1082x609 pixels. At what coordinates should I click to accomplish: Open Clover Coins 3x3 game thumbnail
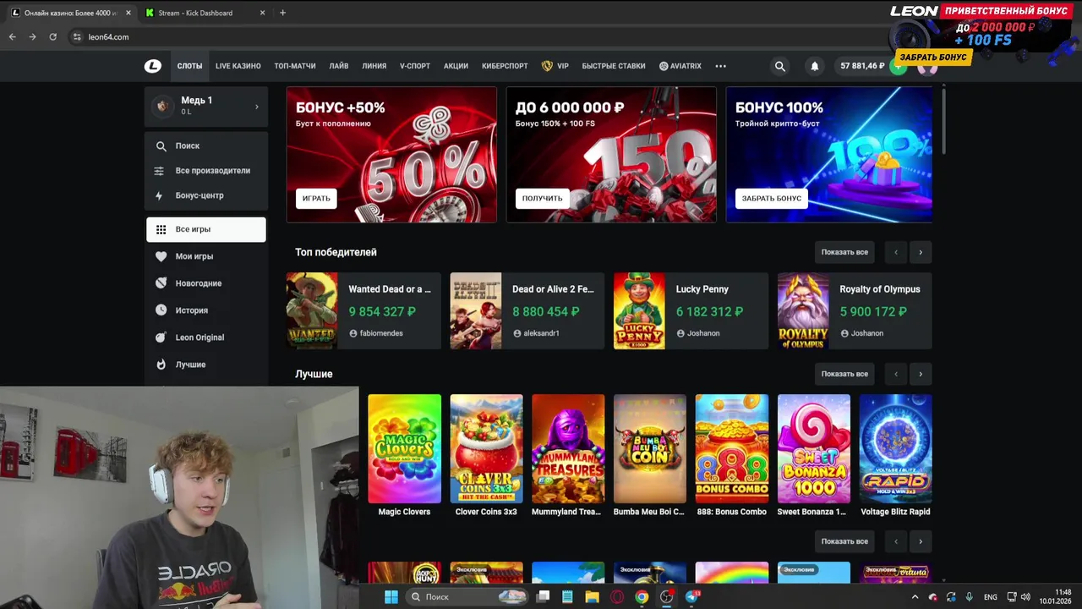pyautogui.click(x=486, y=448)
